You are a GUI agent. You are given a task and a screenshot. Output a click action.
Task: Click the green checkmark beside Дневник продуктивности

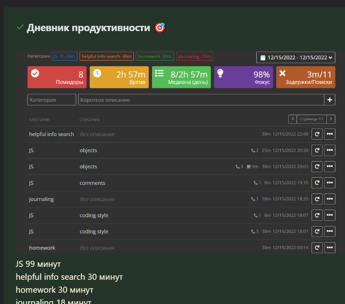coord(20,27)
